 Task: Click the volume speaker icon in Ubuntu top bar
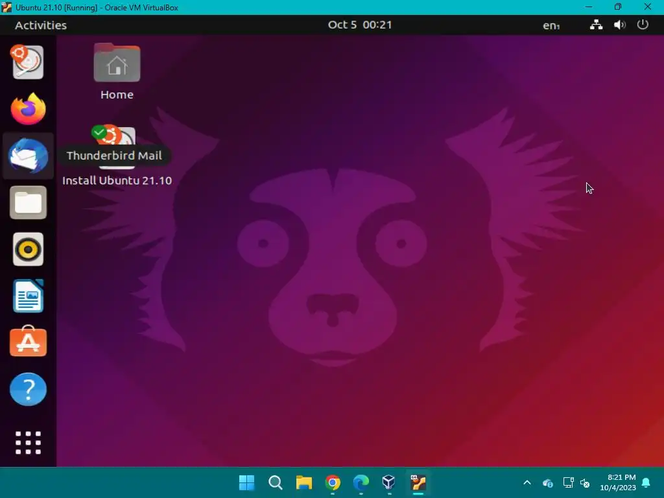tap(619, 25)
